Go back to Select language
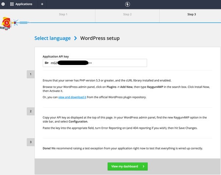The image size is (221, 175). pos(52,38)
